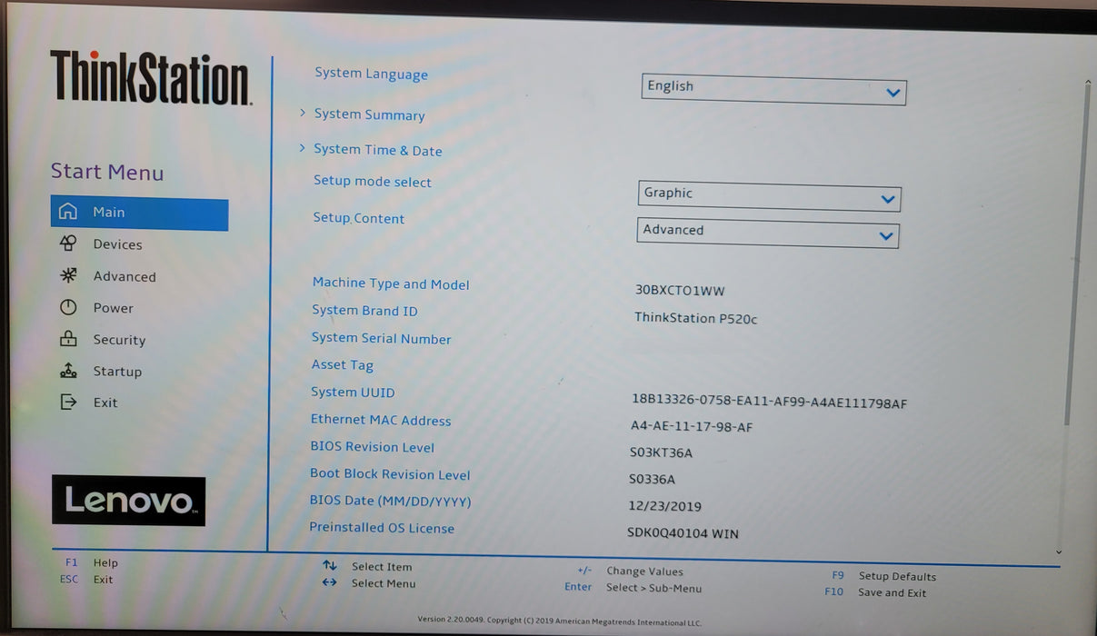Screen dimensions: 1097x636
Task: Go to the Power menu
Action: tap(113, 308)
